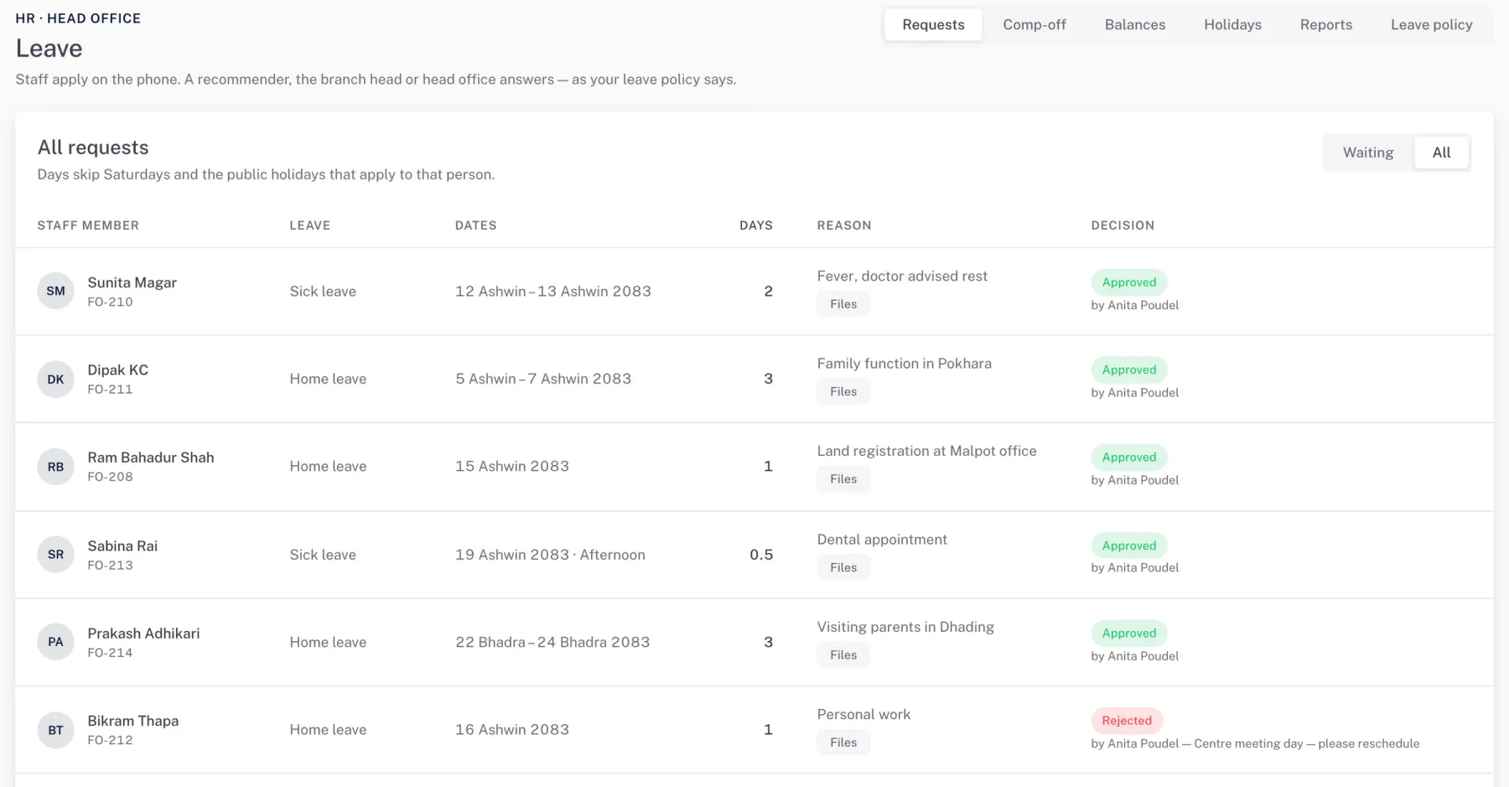Show All requests filter
1509x787 pixels.
(1441, 153)
